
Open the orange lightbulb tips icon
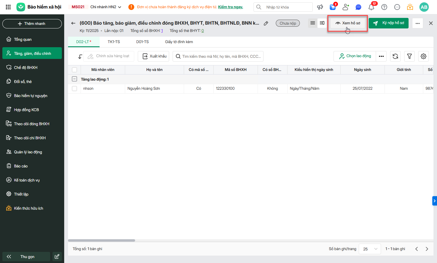tap(410, 7)
